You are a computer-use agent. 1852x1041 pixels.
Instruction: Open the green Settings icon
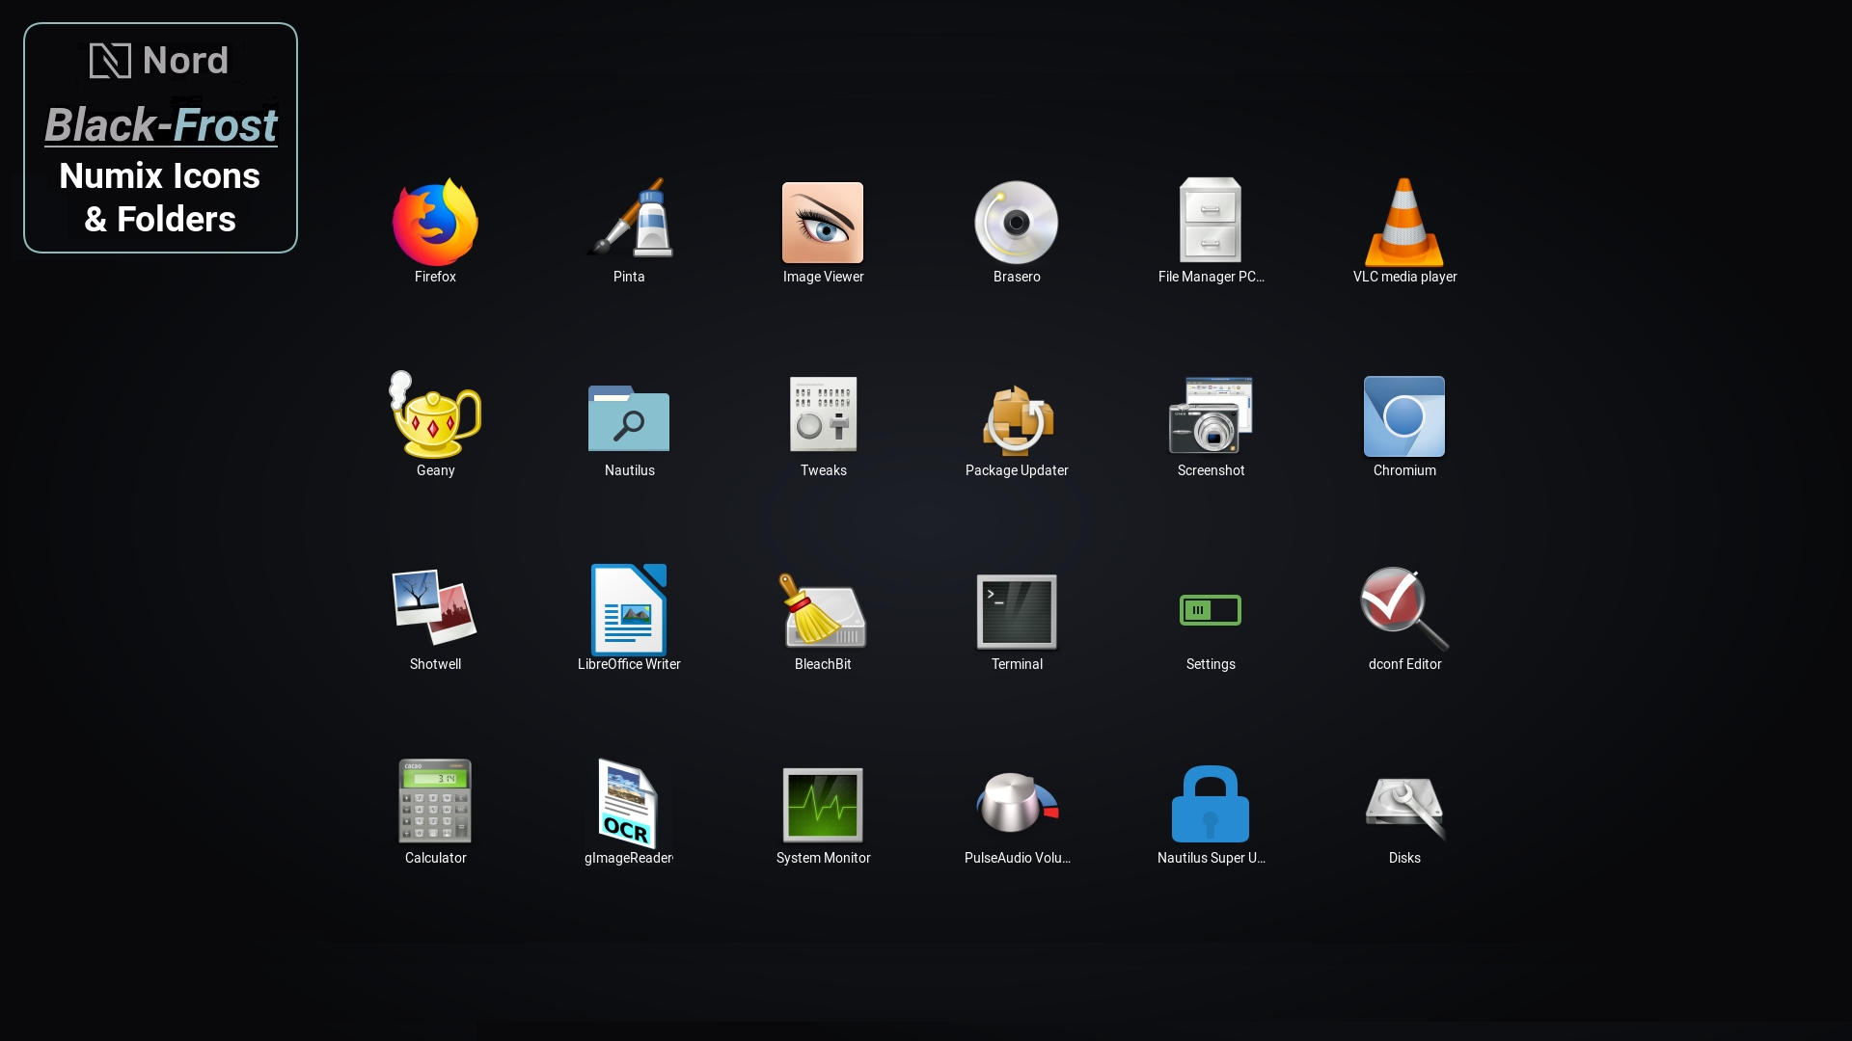point(1211,610)
